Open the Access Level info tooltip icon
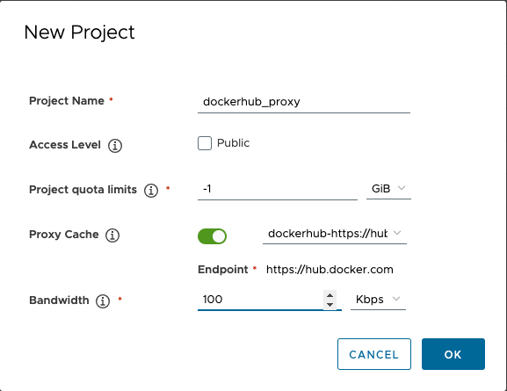This screenshot has width=507, height=391. click(115, 146)
